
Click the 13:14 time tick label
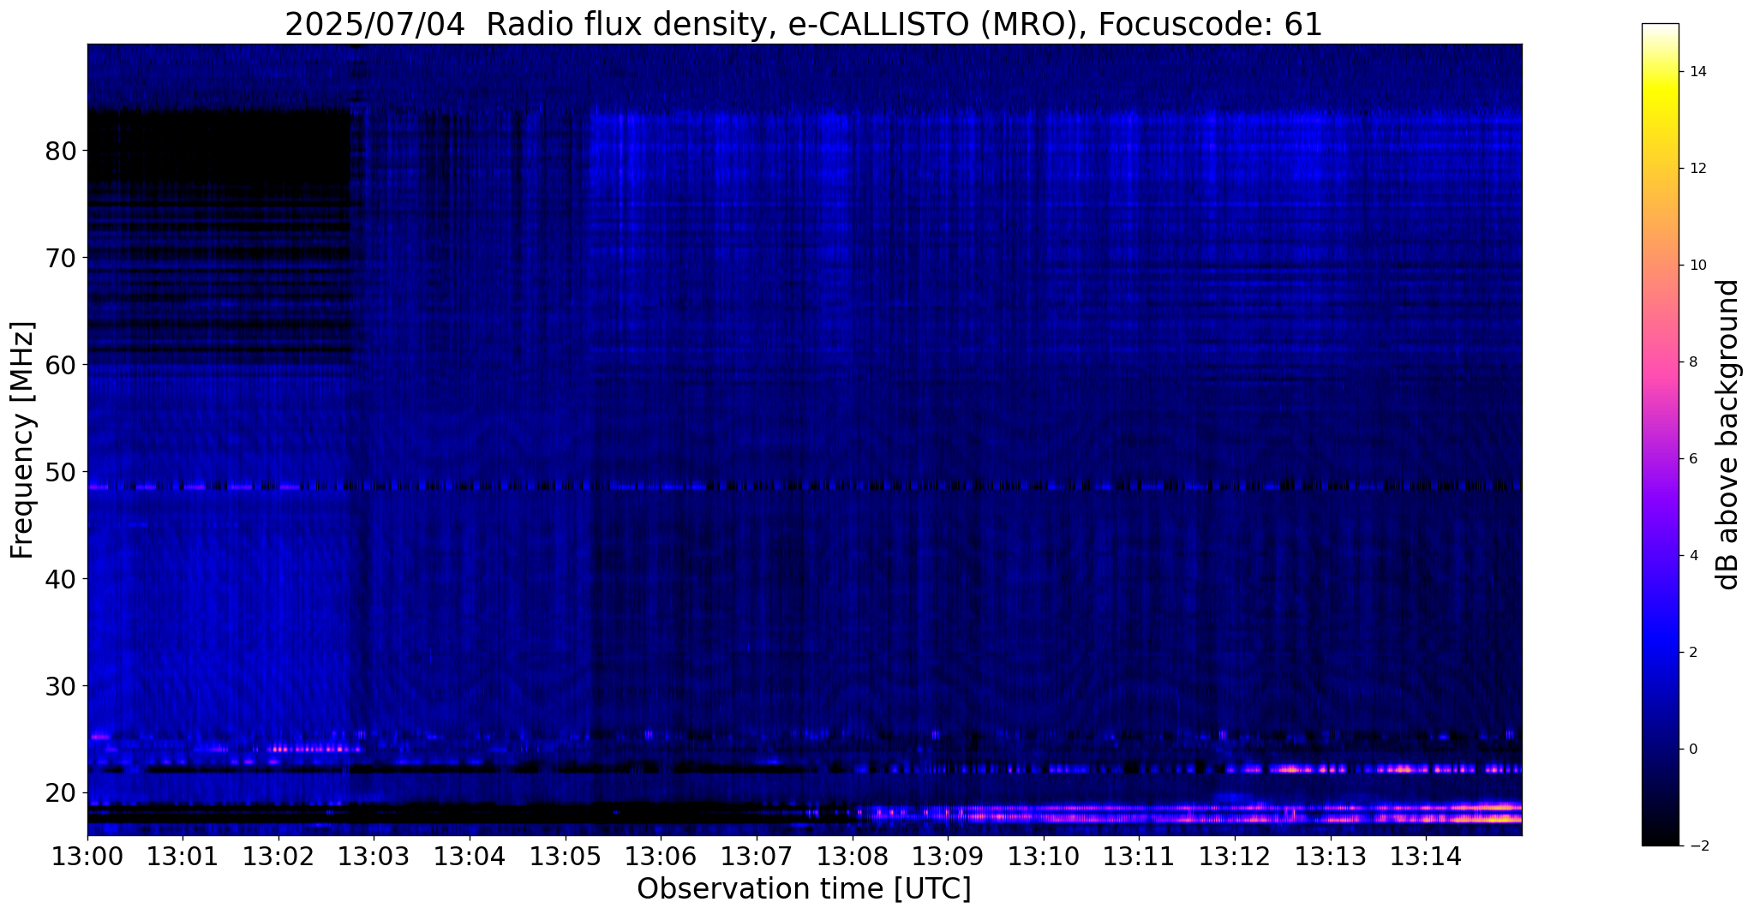coord(1426,857)
